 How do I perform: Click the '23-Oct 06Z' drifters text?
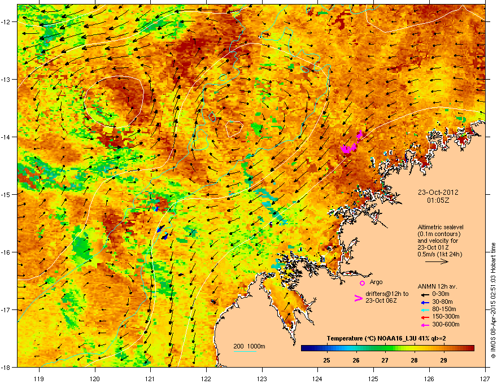click(381, 300)
